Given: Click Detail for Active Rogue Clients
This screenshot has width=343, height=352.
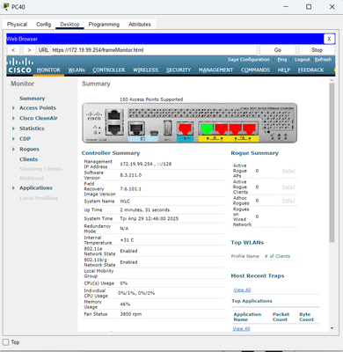Looking at the screenshot, I should pos(288,187).
